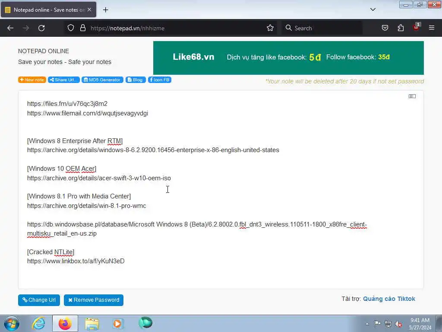This screenshot has height=332, width=442.
Task: Reload the current page
Action: coord(41,28)
